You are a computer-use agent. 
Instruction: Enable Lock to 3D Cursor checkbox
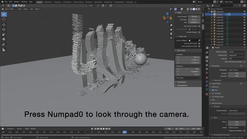click(199, 44)
